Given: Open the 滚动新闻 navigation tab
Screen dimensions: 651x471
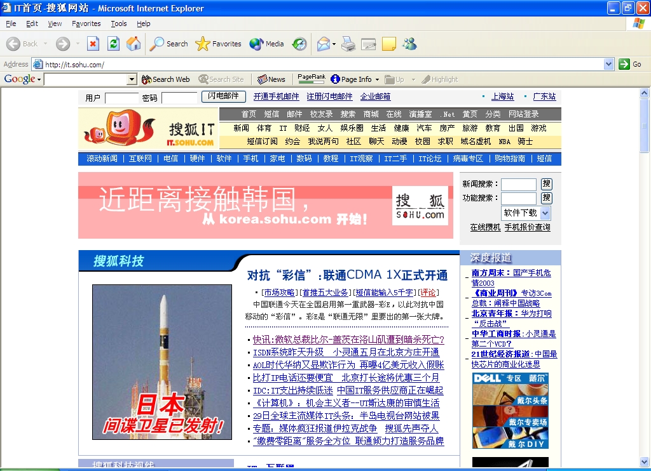Looking at the screenshot, I should click(x=102, y=159).
